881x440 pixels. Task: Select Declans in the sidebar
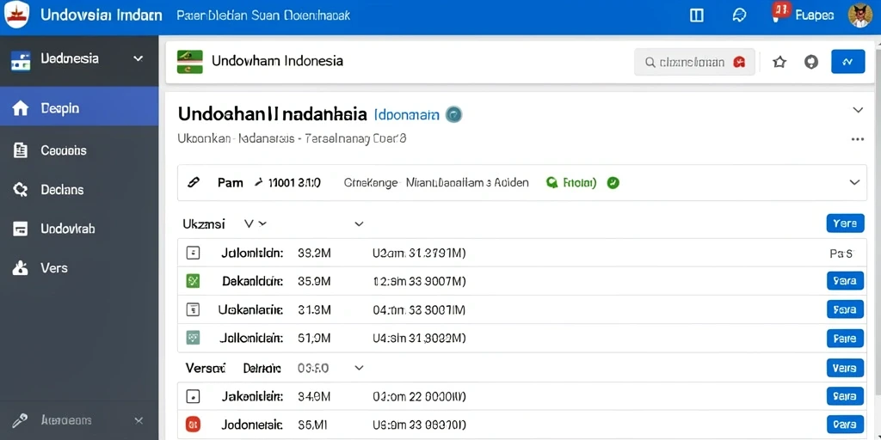pyautogui.click(x=79, y=190)
